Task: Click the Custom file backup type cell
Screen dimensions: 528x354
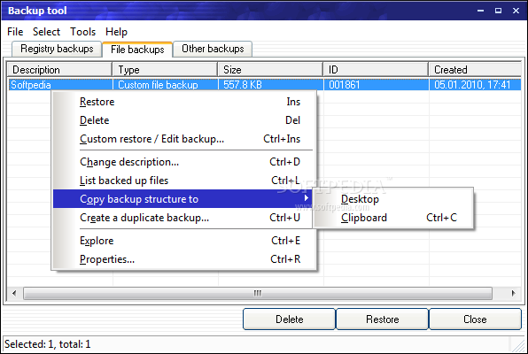Action: pyautogui.click(x=158, y=85)
